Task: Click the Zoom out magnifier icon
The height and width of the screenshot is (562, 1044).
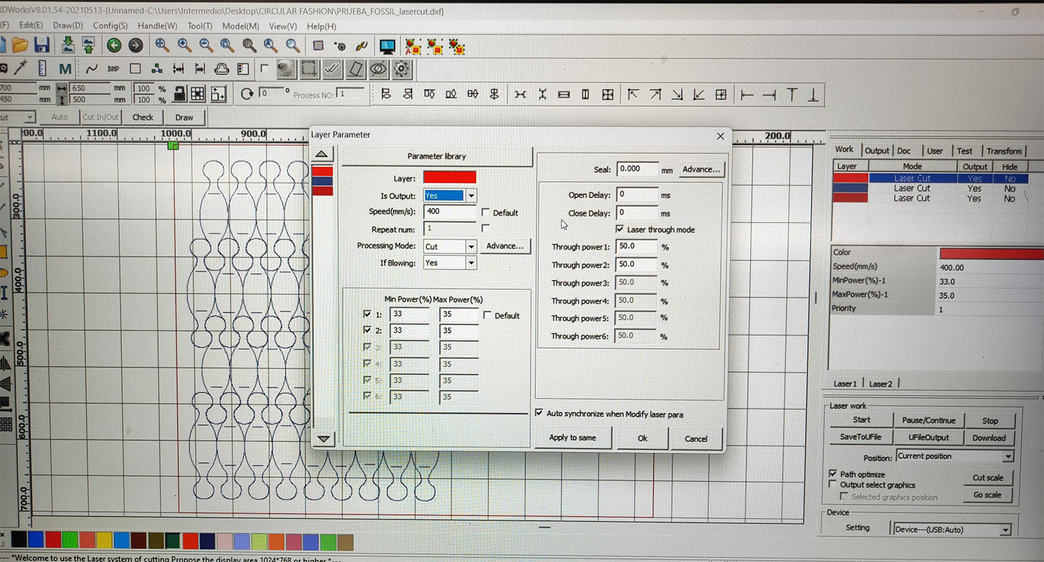Action: coord(206,45)
